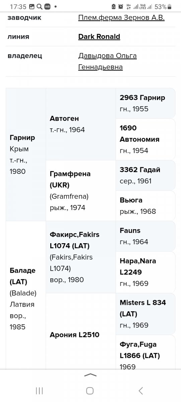Open breeder link Плем.ферма Зернов А.В.

[x=121, y=18]
